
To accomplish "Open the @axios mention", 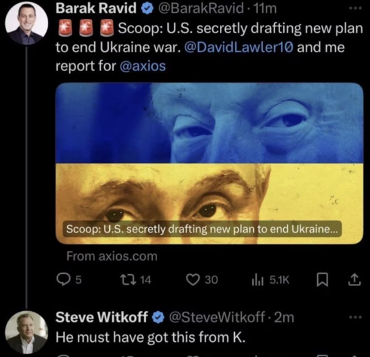I will (143, 66).
